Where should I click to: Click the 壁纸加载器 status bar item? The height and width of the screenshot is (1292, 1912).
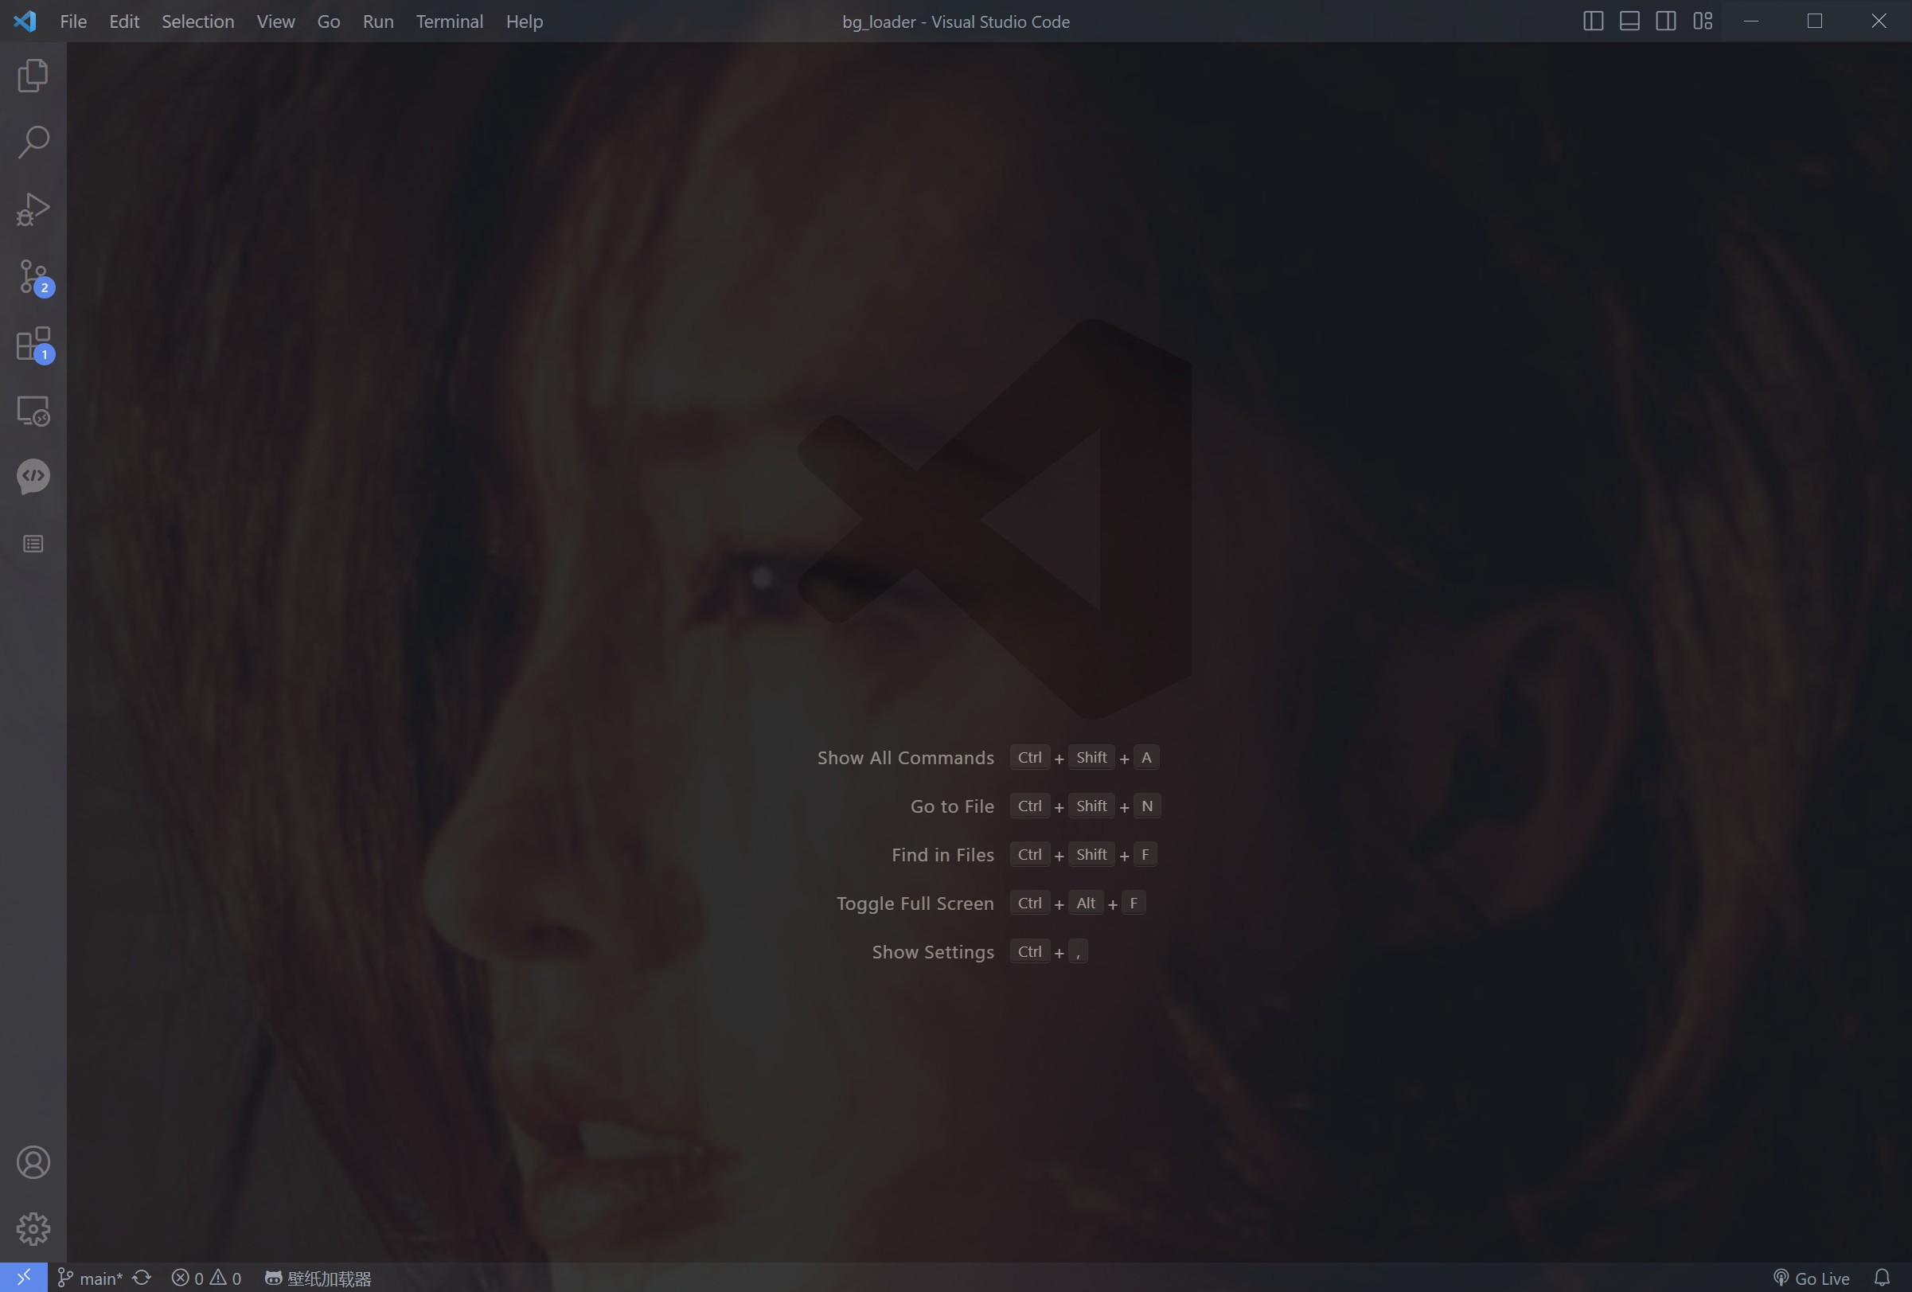(318, 1278)
